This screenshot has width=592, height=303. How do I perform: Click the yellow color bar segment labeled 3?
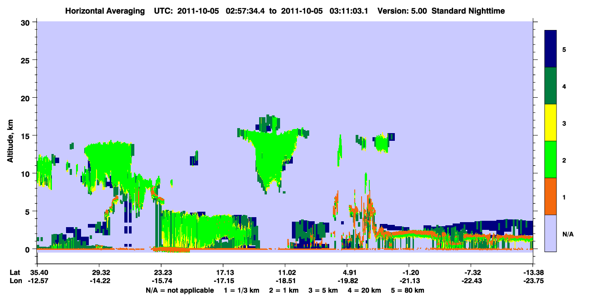pos(551,123)
